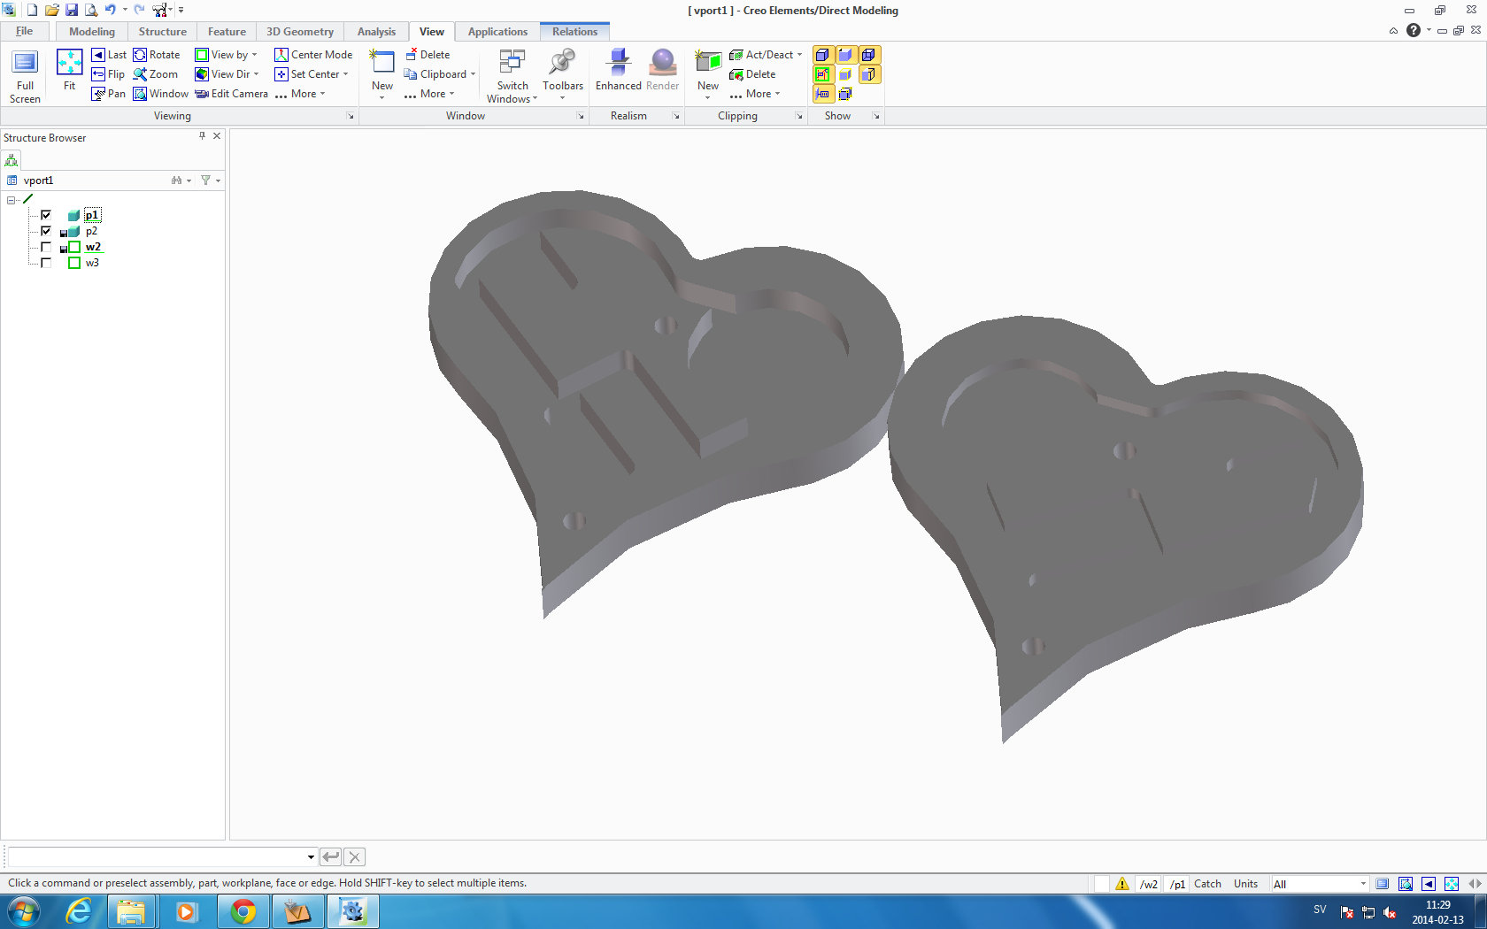The height and width of the screenshot is (929, 1487).
Task: Open Google Chrome from the taskbar
Action: coord(243,911)
